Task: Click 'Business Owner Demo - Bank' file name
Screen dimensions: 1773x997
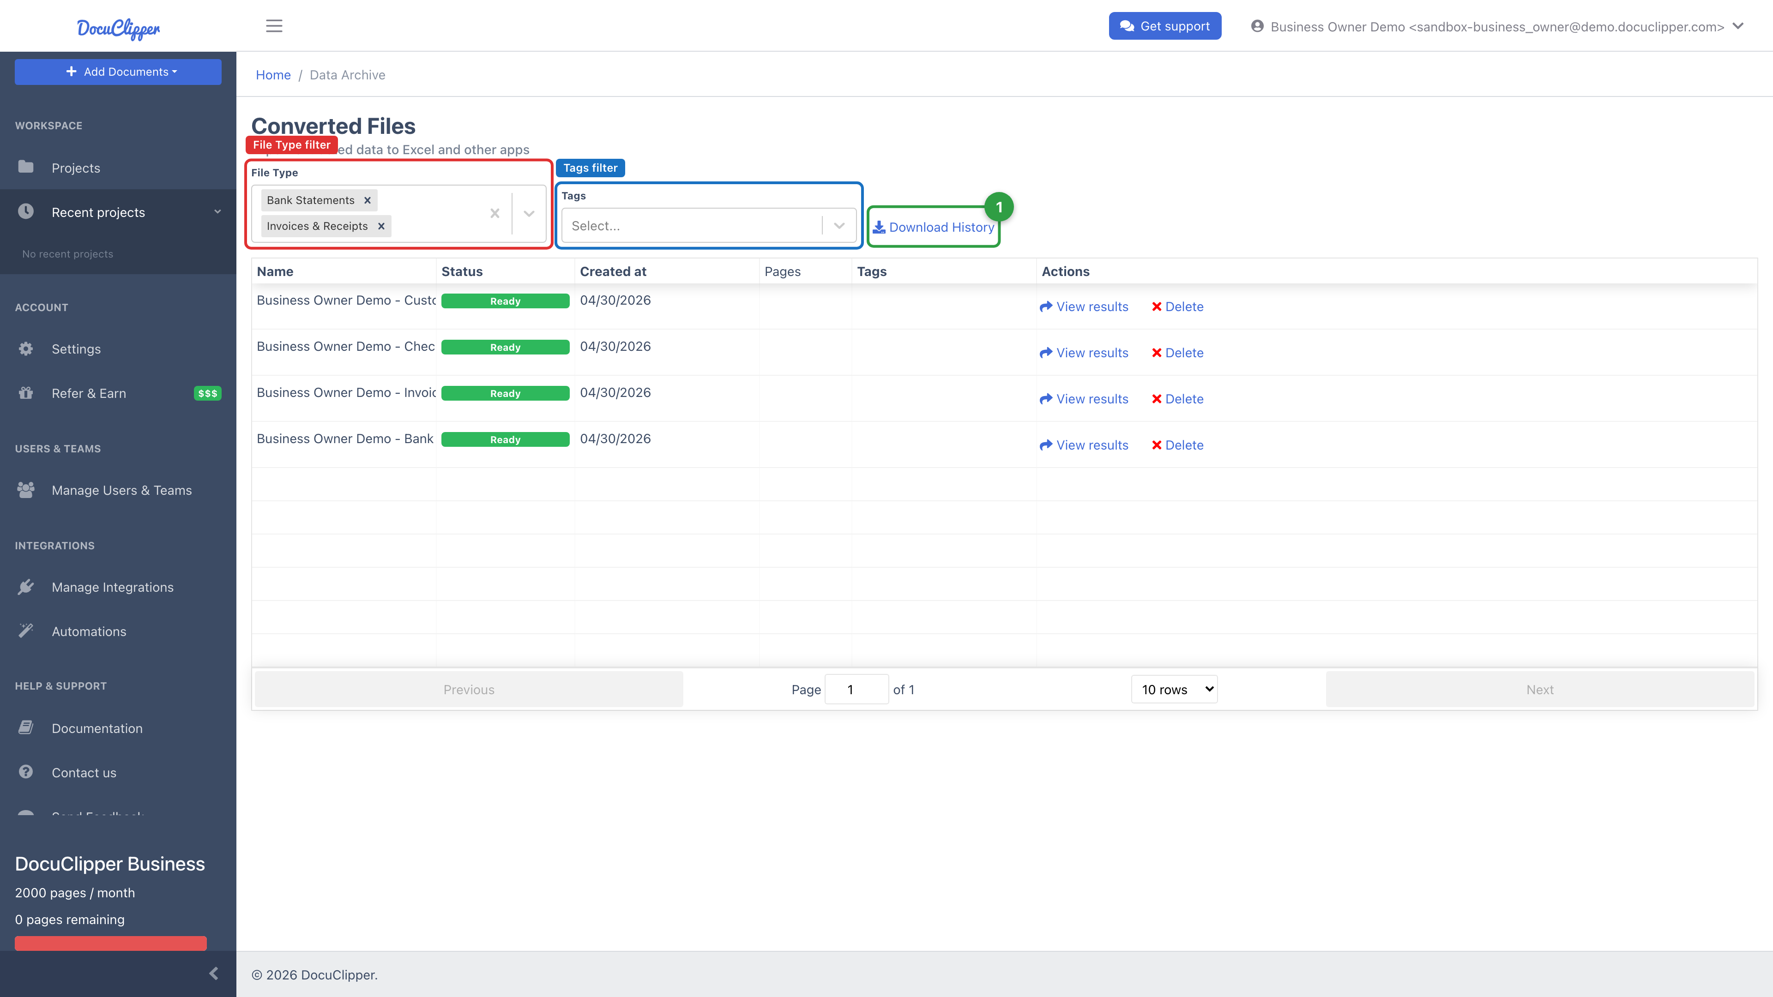Action: pyautogui.click(x=345, y=438)
